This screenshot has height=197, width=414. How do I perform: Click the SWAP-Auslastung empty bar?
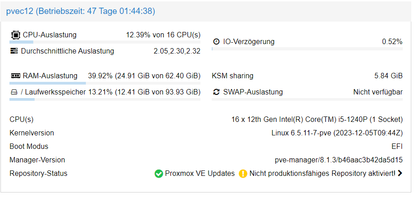pos(307,99)
